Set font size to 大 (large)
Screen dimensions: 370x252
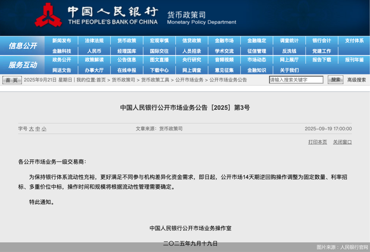coord(31,129)
